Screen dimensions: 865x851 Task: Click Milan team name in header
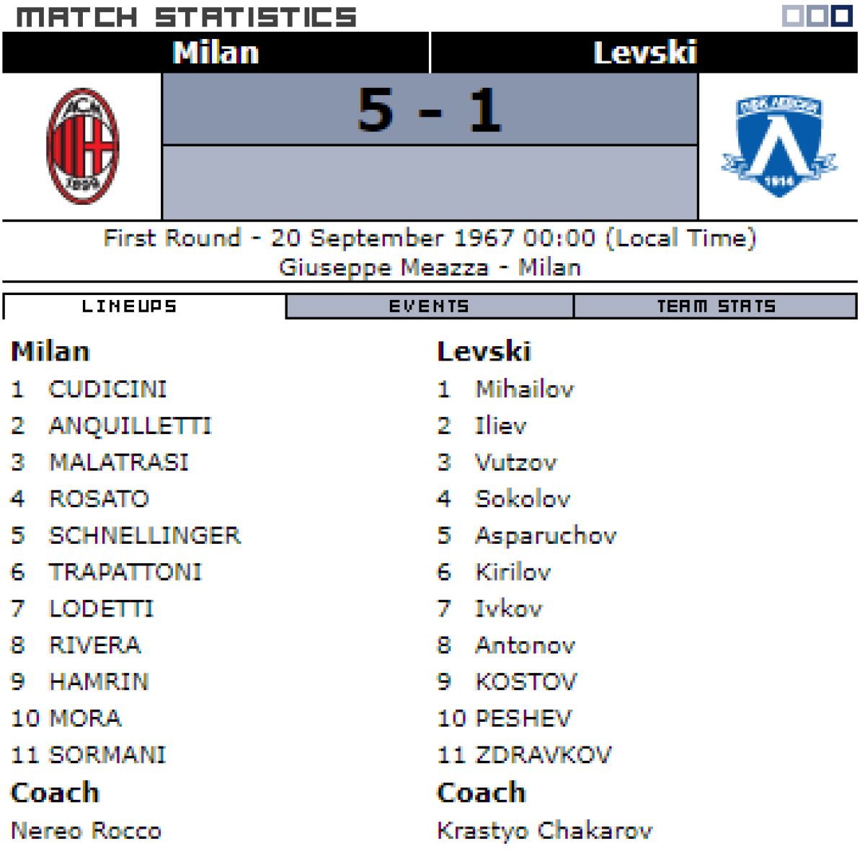click(216, 53)
